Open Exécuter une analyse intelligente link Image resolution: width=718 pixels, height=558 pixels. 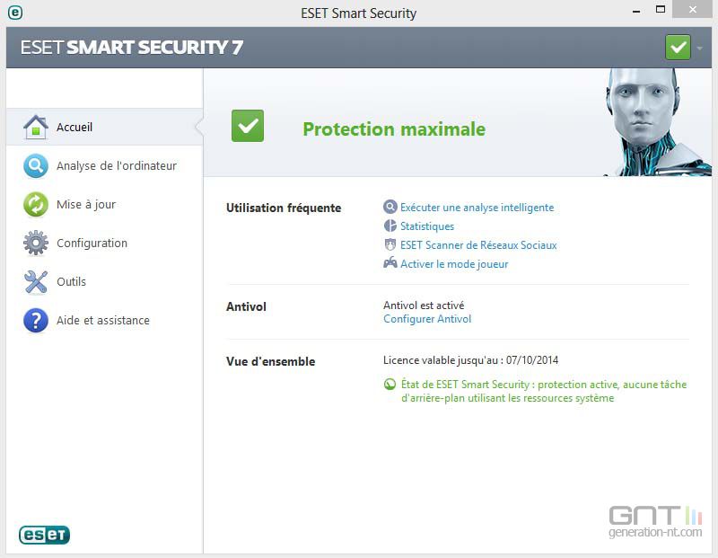click(477, 208)
